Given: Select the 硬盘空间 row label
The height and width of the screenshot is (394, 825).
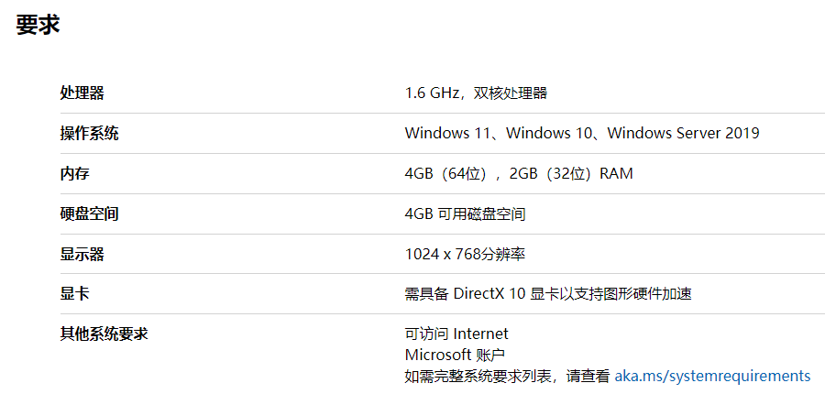Looking at the screenshot, I should pos(90,213).
